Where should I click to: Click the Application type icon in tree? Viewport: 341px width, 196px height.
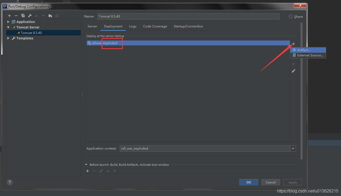pyautogui.click(x=14, y=22)
